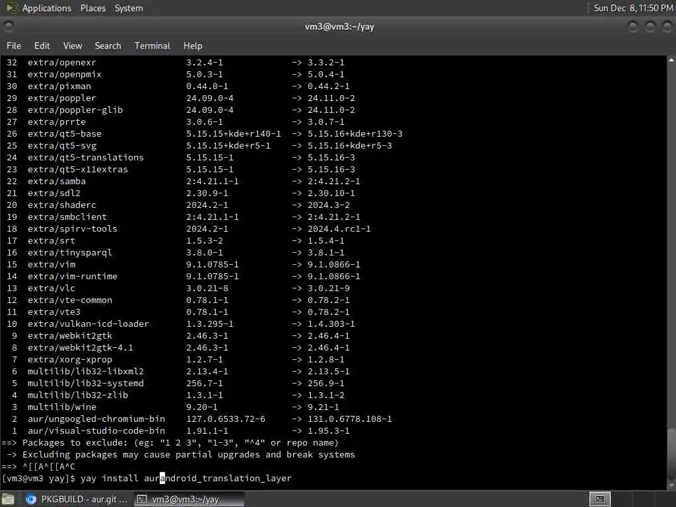Click the clock showing Sun Dec 8, 11:50 PM
676x507 pixels.
click(633, 8)
